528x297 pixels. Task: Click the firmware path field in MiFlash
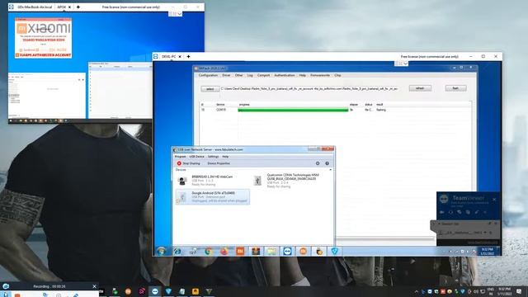pos(309,89)
